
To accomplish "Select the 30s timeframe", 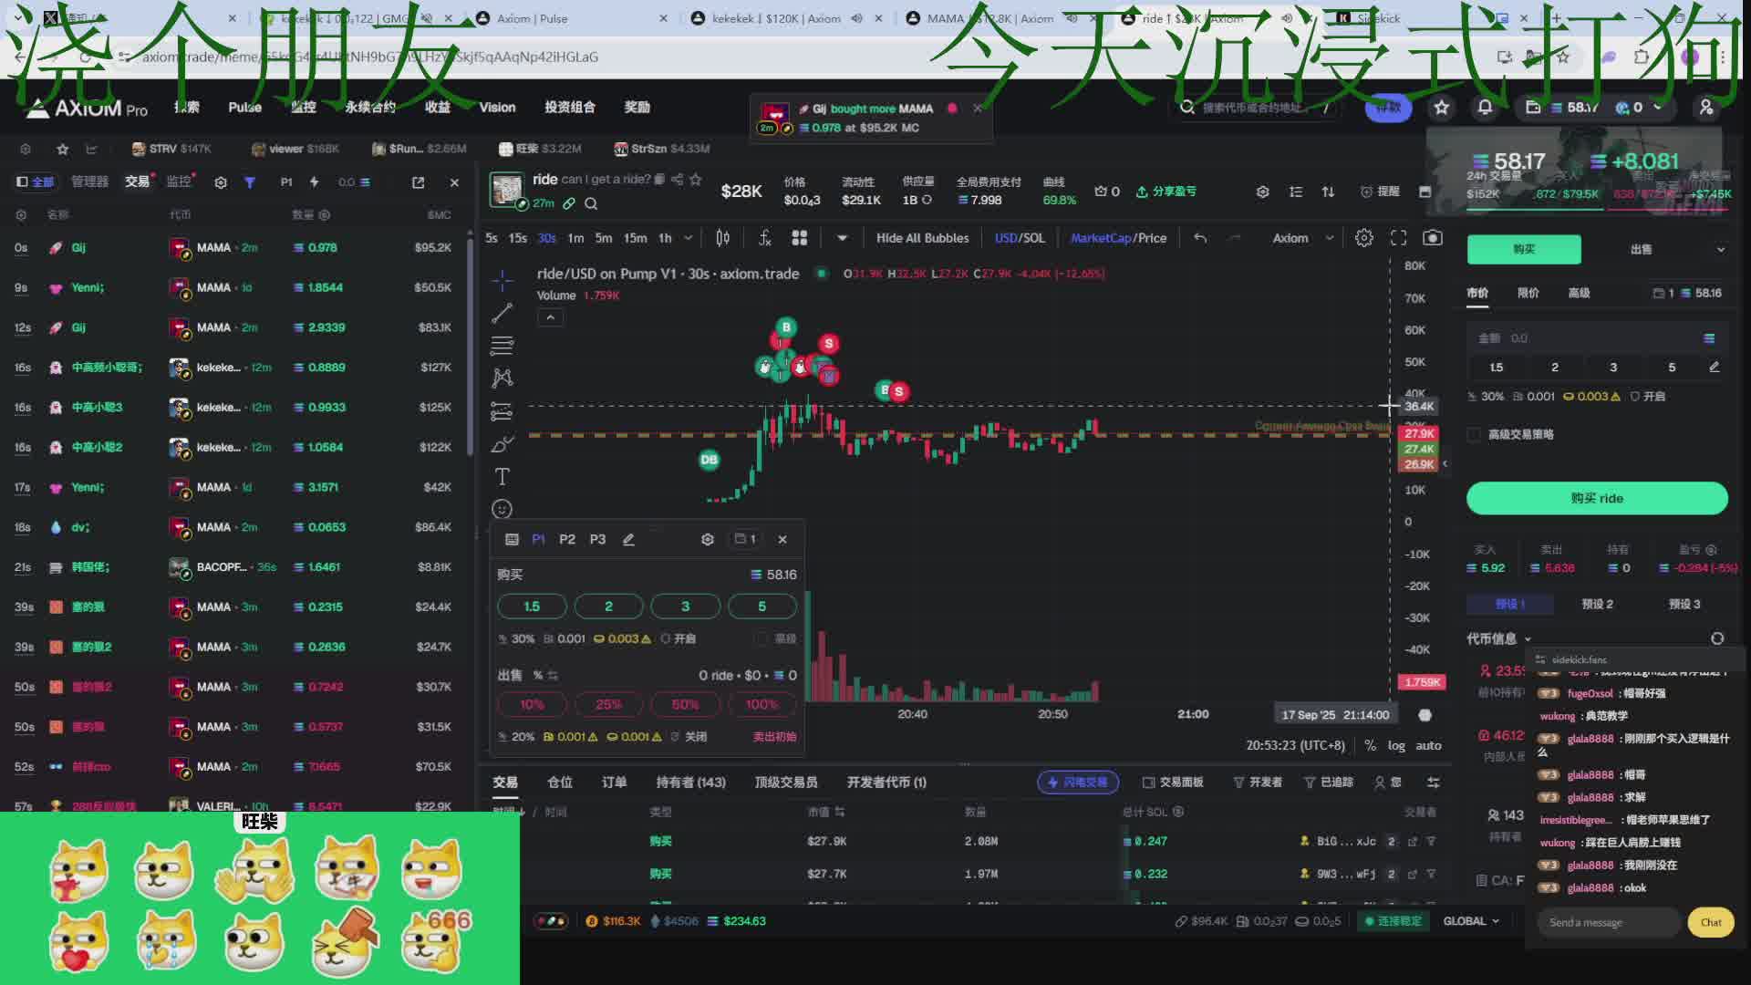I will pos(546,238).
